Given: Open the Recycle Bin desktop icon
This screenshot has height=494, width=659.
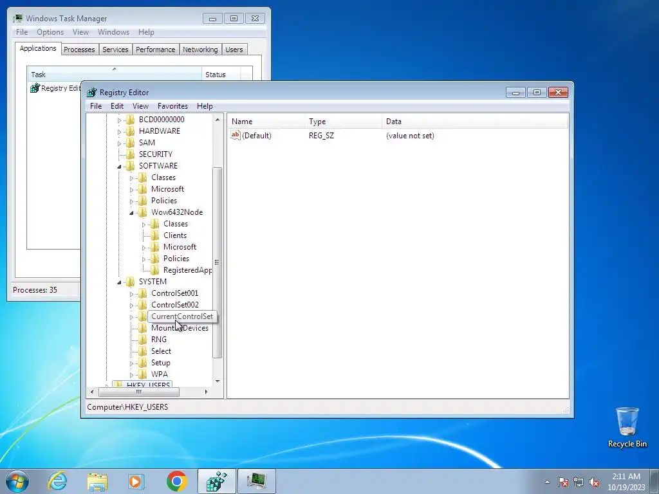Looking at the screenshot, I should pos(627,427).
